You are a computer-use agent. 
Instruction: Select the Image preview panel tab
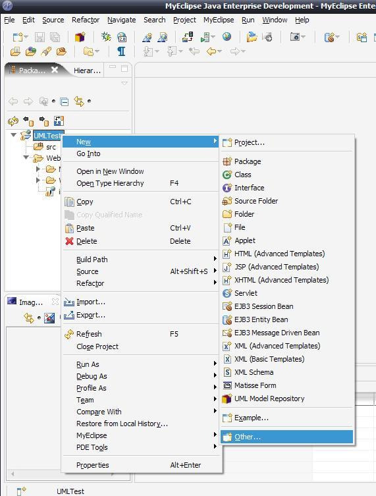(31, 302)
